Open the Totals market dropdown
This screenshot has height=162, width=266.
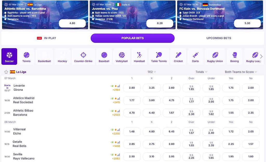(x=201, y=72)
